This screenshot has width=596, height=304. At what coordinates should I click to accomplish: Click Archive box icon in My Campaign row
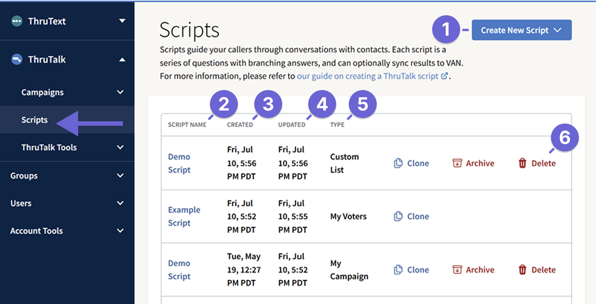pos(457,269)
